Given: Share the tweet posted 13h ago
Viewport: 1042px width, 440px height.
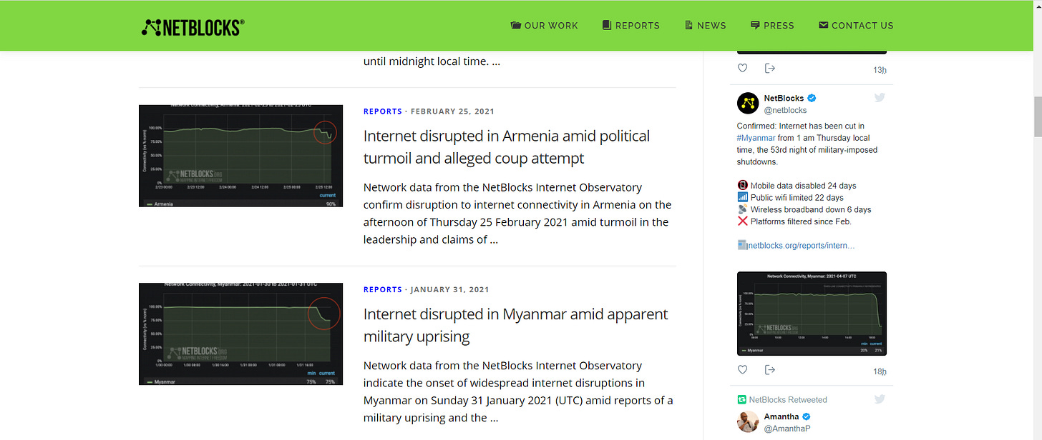Looking at the screenshot, I should point(770,69).
